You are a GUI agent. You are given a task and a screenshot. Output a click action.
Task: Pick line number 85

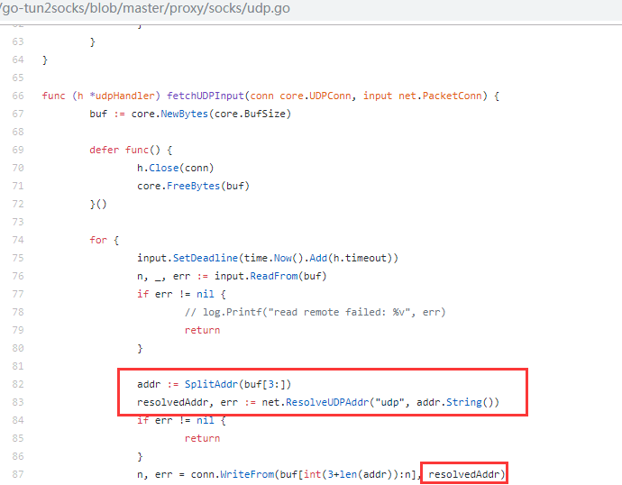coord(18,439)
